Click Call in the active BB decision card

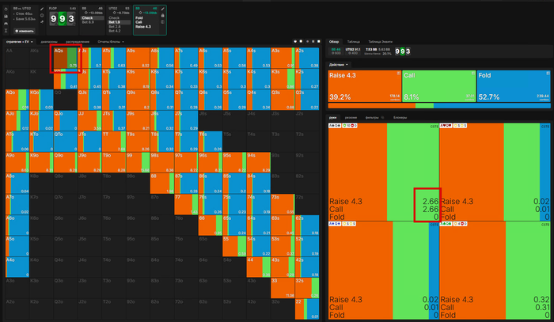pos(138,22)
